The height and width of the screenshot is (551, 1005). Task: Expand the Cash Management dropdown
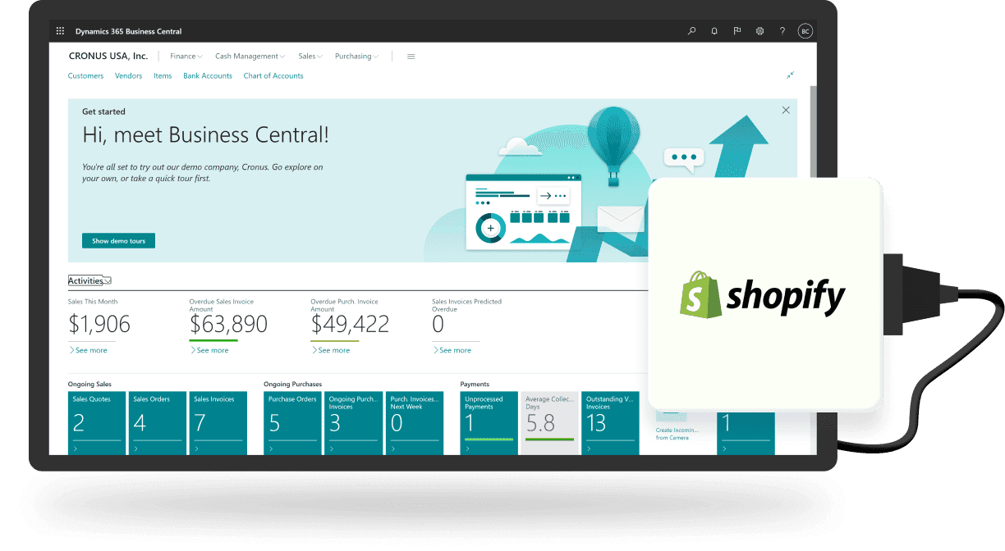[x=250, y=56]
